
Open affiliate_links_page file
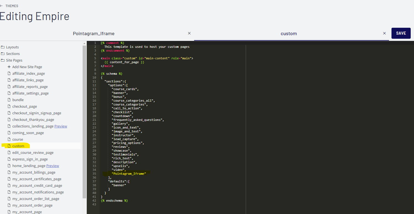click(28, 80)
